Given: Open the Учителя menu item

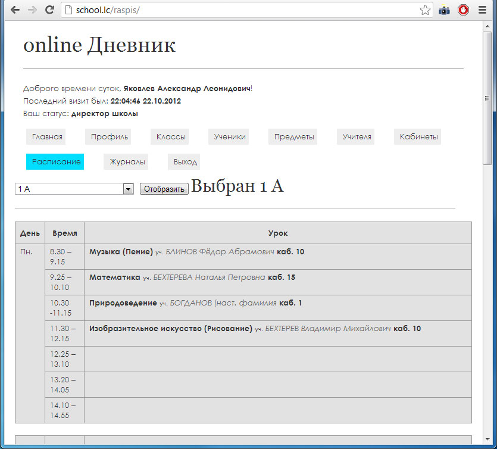Looking at the screenshot, I should [355, 137].
